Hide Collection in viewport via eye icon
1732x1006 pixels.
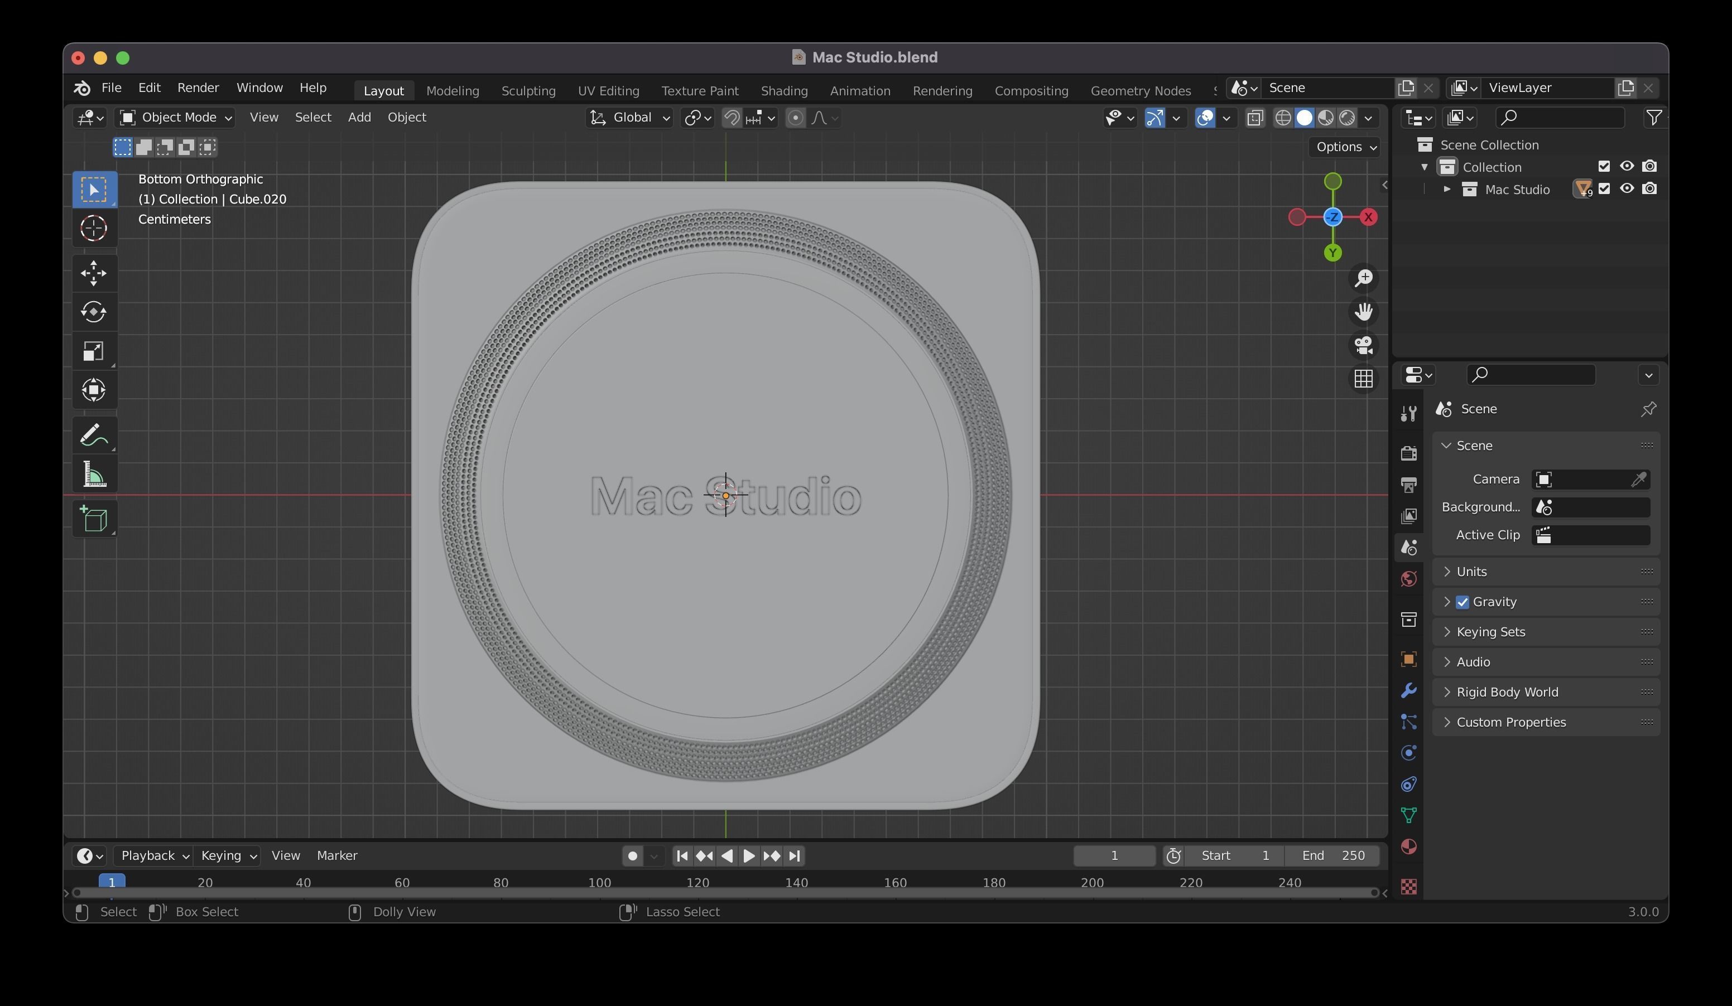click(1627, 166)
